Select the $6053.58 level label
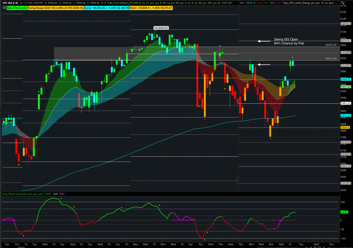This screenshot has height=248, width=353. pyautogui.click(x=331, y=45)
